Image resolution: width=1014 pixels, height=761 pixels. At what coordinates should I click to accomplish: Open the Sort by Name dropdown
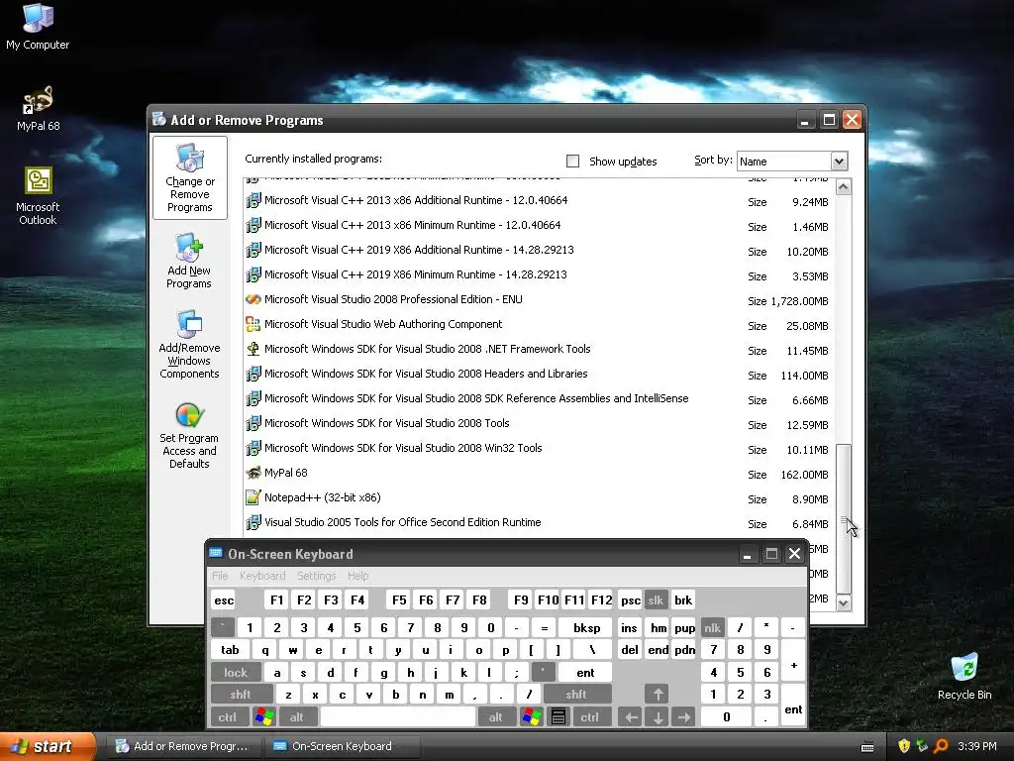pos(839,162)
